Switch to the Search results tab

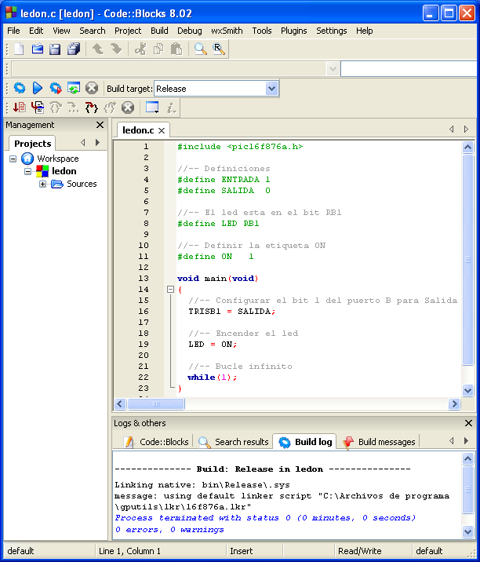234,442
